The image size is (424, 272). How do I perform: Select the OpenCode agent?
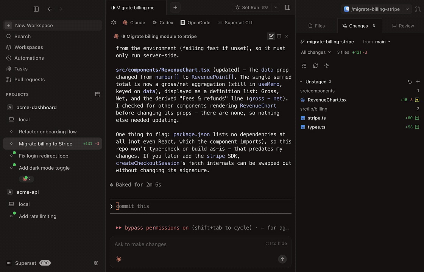click(x=195, y=23)
